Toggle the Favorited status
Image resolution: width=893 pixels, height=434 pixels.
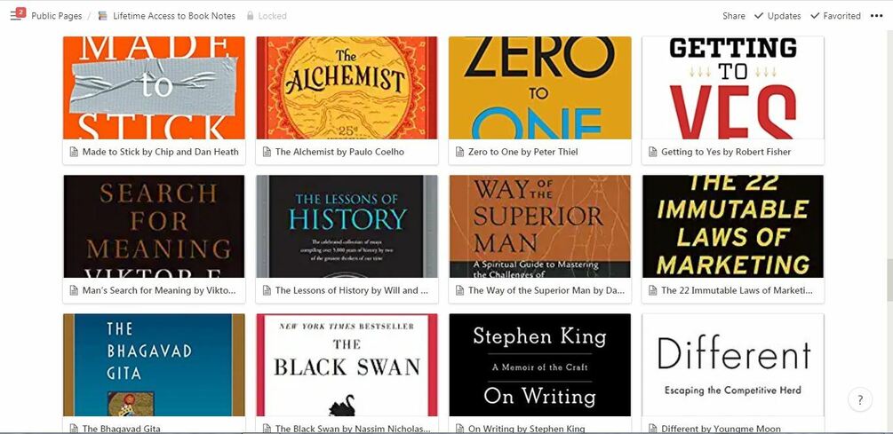click(x=835, y=16)
